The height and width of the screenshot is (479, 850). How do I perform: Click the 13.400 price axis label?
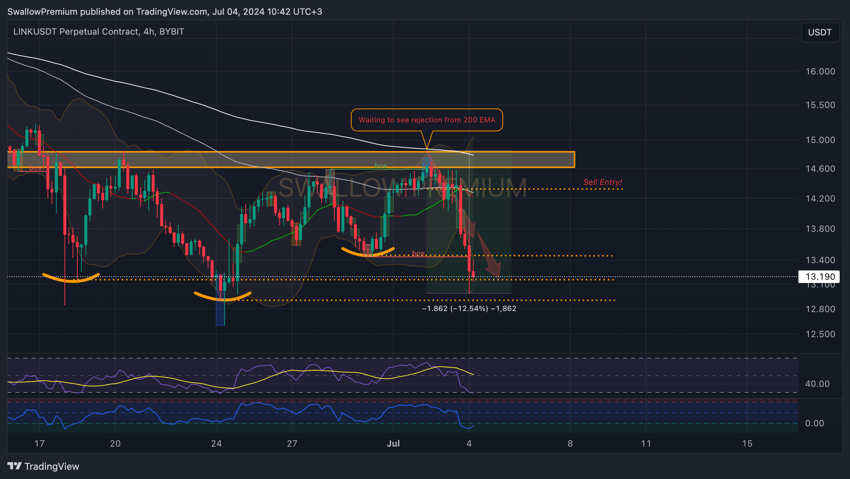(x=820, y=260)
